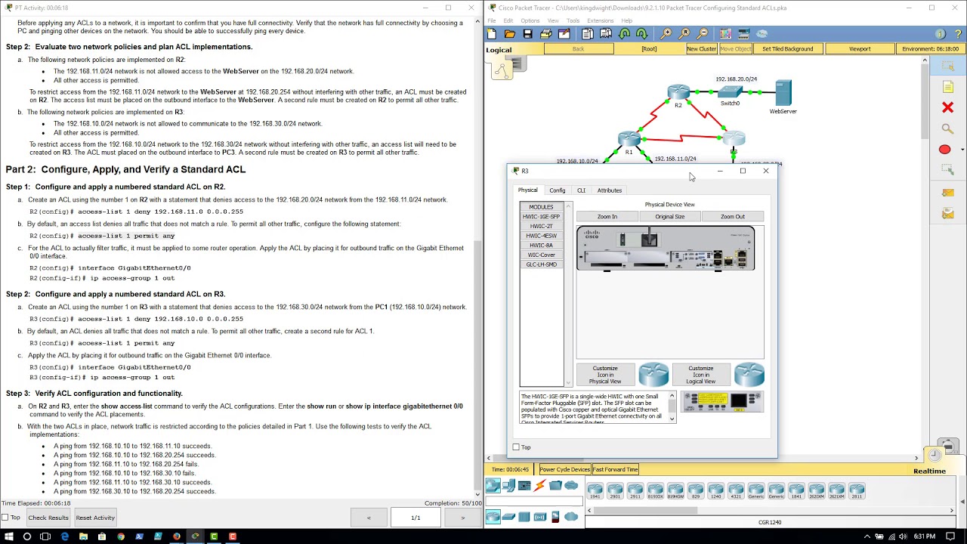Viewport: 967px width, 544px height.
Task: Go to next activity page arrow
Action: (462, 518)
